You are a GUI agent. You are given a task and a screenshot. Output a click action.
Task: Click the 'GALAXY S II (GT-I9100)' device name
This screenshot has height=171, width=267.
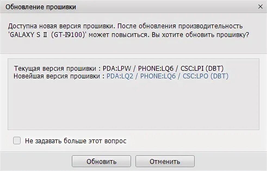point(47,35)
